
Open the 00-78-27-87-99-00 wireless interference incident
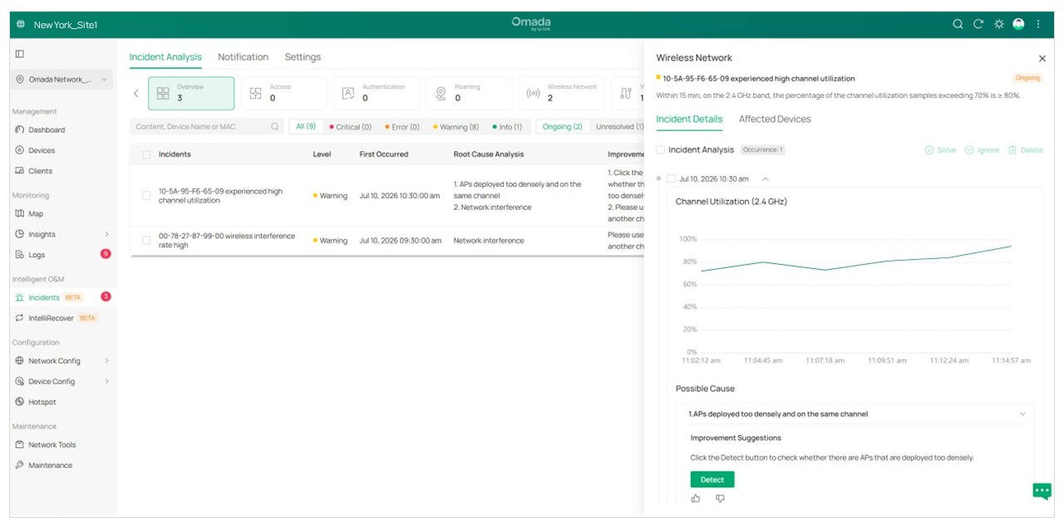click(227, 241)
